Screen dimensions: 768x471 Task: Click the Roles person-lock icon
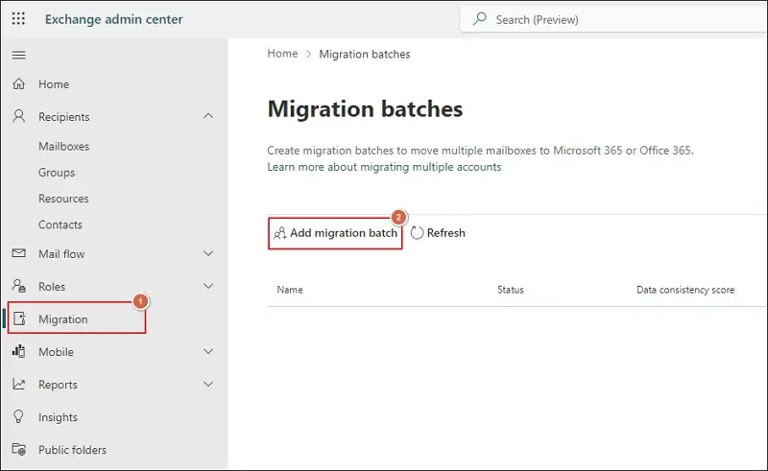(18, 286)
